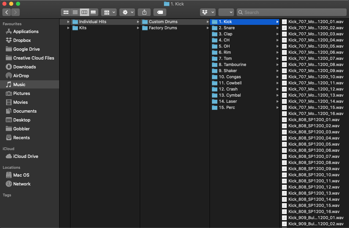Select file Kick_707_Mo...1200_08.wav
This screenshot has height=228, width=349.
[x=314, y=65]
